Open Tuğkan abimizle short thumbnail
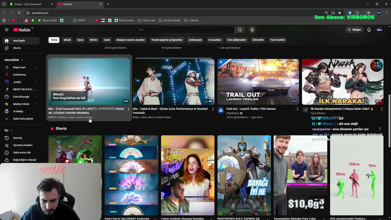This screenshot has width=391, height=220. (188, 175)
